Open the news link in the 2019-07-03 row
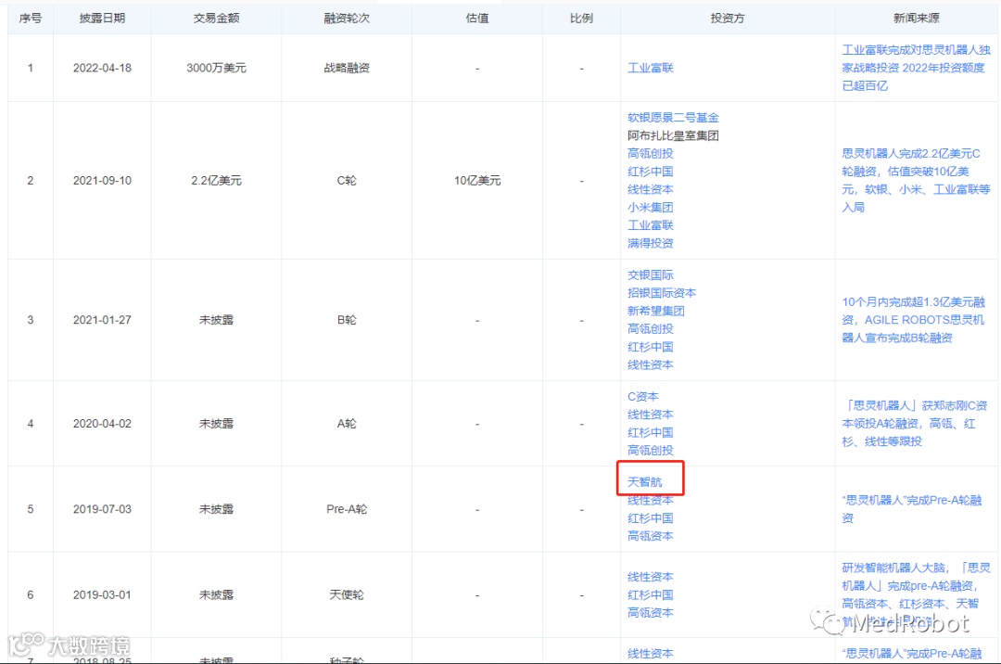Viewport: 1001px width, 664px height. (912, 509)
